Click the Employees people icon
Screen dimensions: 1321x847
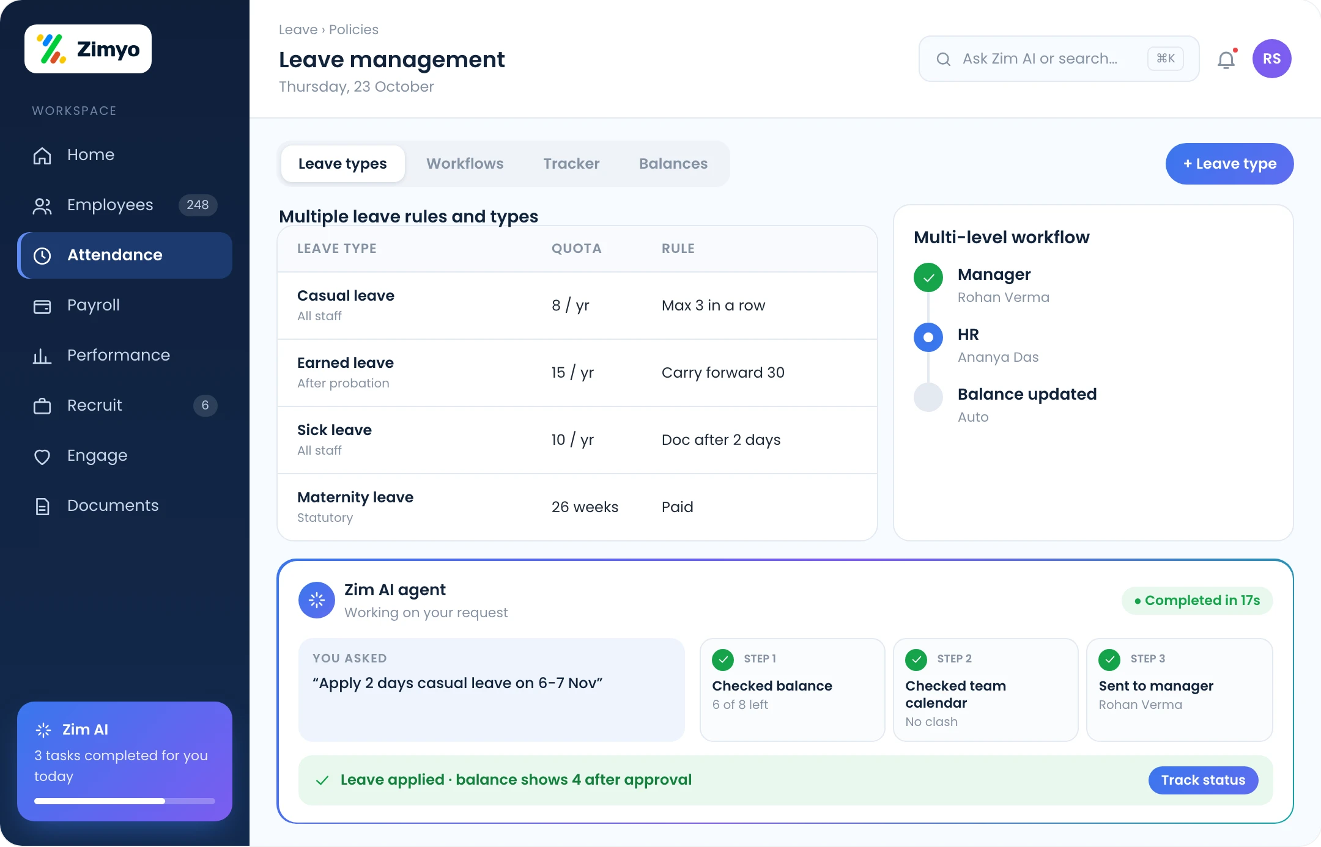click(42, 205)
